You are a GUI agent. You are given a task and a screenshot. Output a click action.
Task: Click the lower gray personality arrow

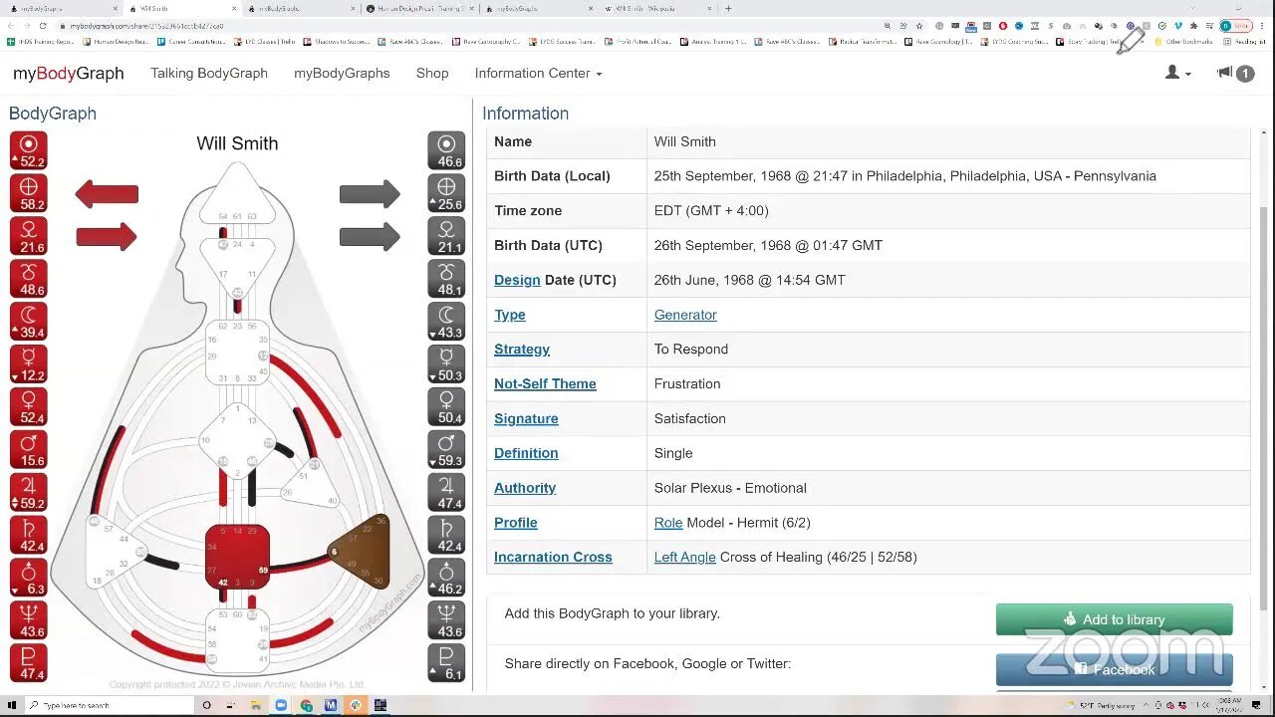(x=370, y=236)
